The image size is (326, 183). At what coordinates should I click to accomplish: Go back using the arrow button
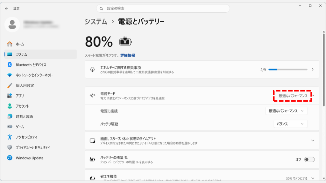point(6,8)
